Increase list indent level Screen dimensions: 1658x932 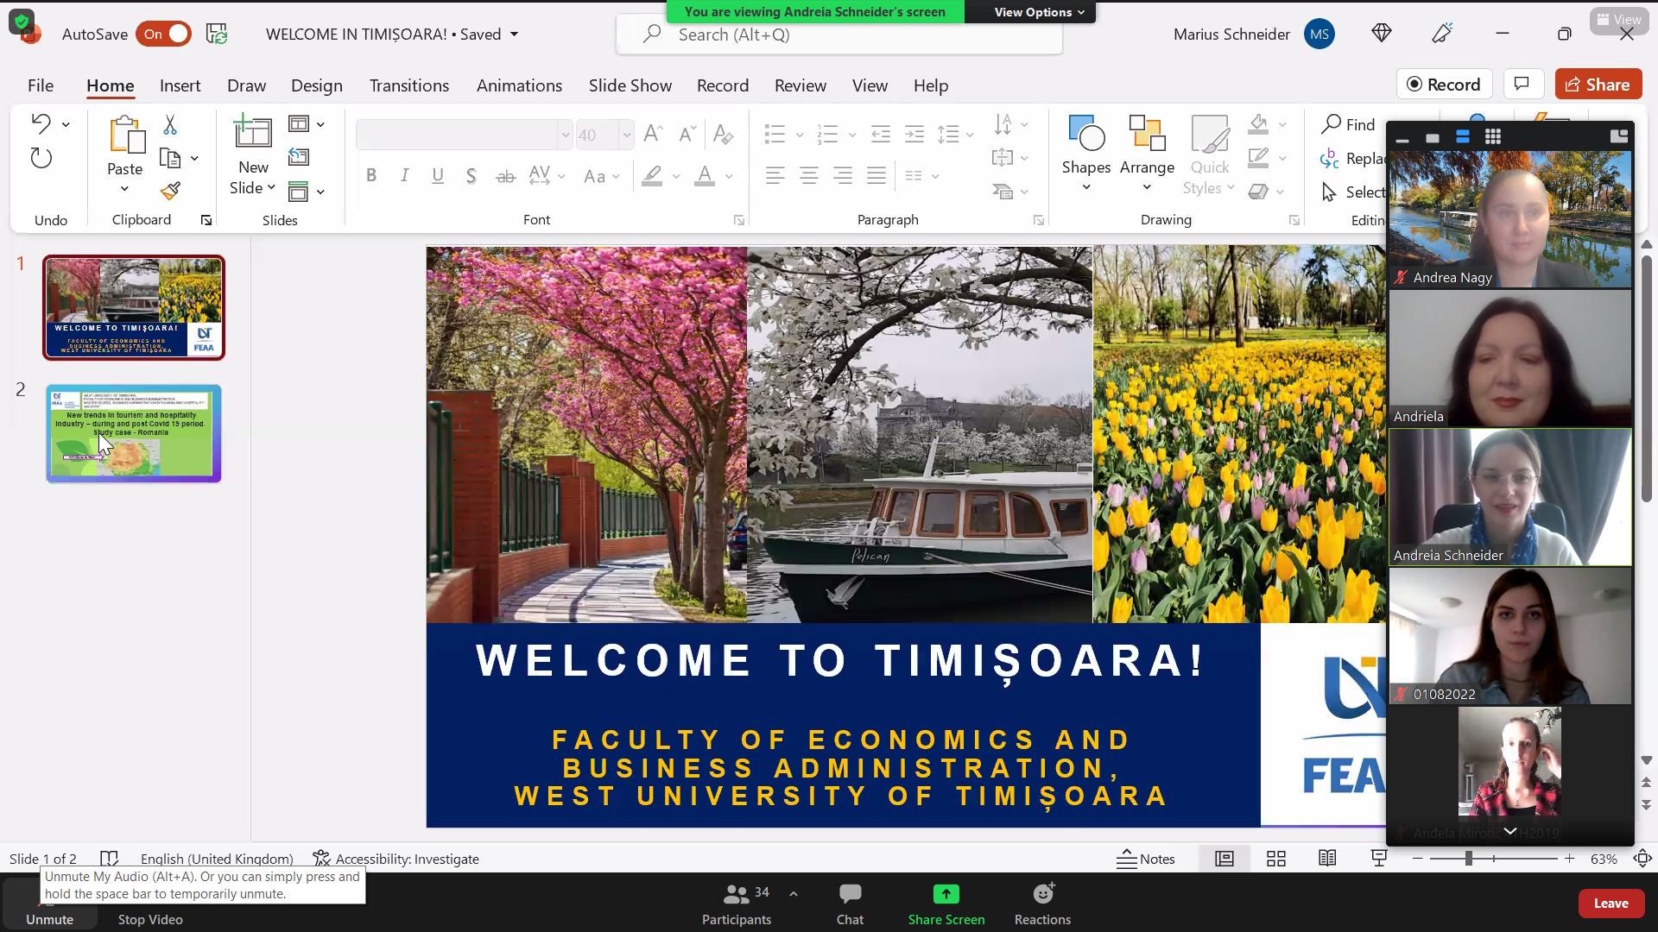[x=914, y=134]
